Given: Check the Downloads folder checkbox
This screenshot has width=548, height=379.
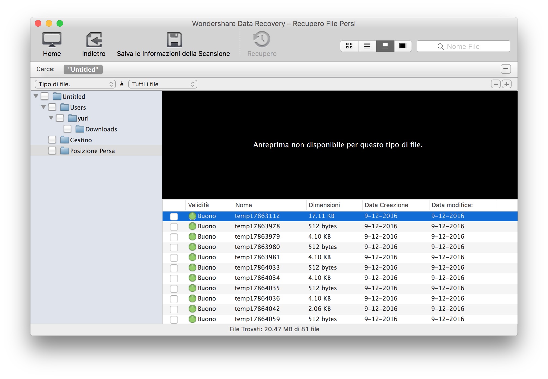Looking at the screenshot, I should tap(67, 129).
